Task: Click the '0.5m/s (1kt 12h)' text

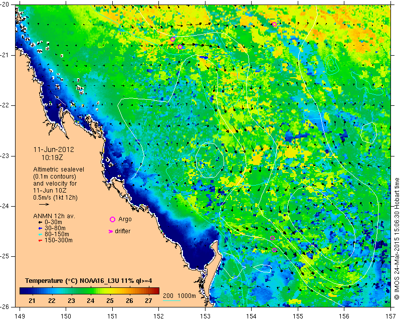Action: pos(55,198)
